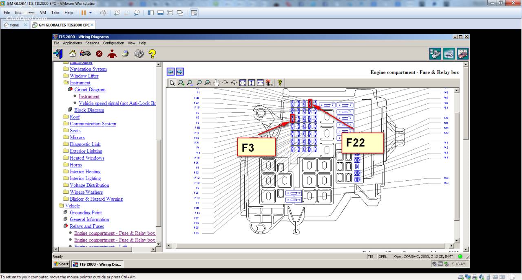This screenshot has width=522, height=280.
Task: Enter VMware full screen mode icon
Action: 170,13
